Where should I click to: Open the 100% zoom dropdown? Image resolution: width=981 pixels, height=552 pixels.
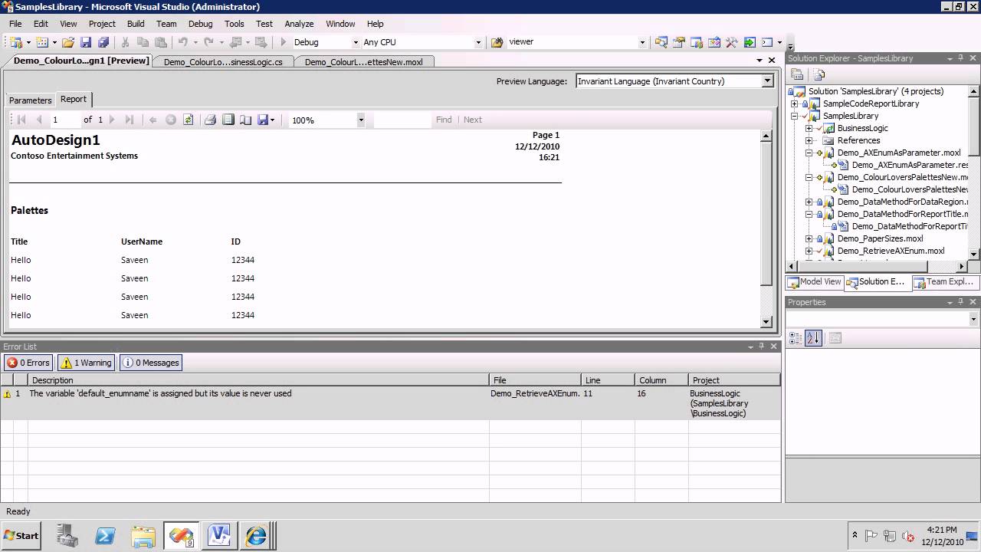click(361, 120)
